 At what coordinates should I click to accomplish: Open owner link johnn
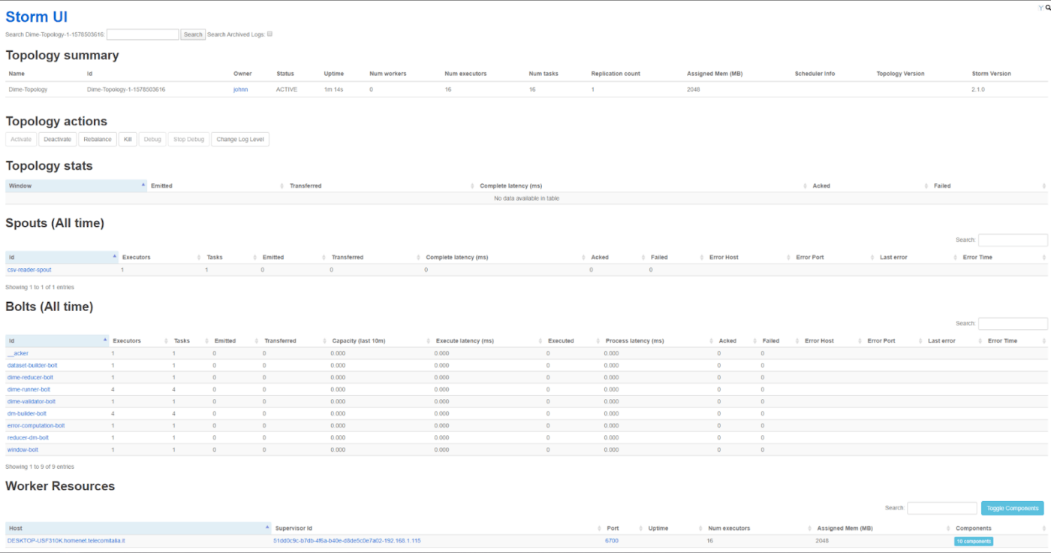240,89
